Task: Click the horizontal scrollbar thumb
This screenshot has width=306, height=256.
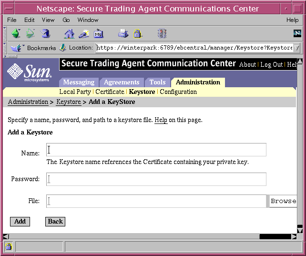Action: 134,236
